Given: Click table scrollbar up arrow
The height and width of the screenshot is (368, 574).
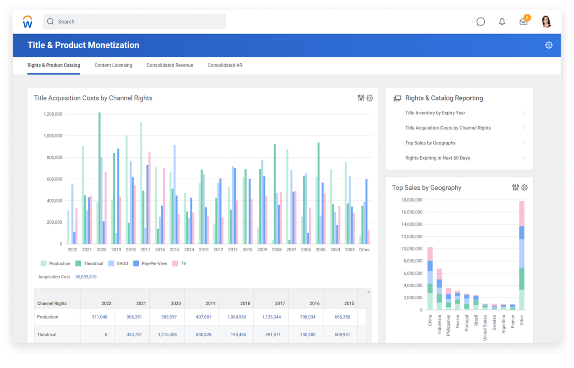Looking at the screenshot, I should pyautogui.click(x=369, y=292).
